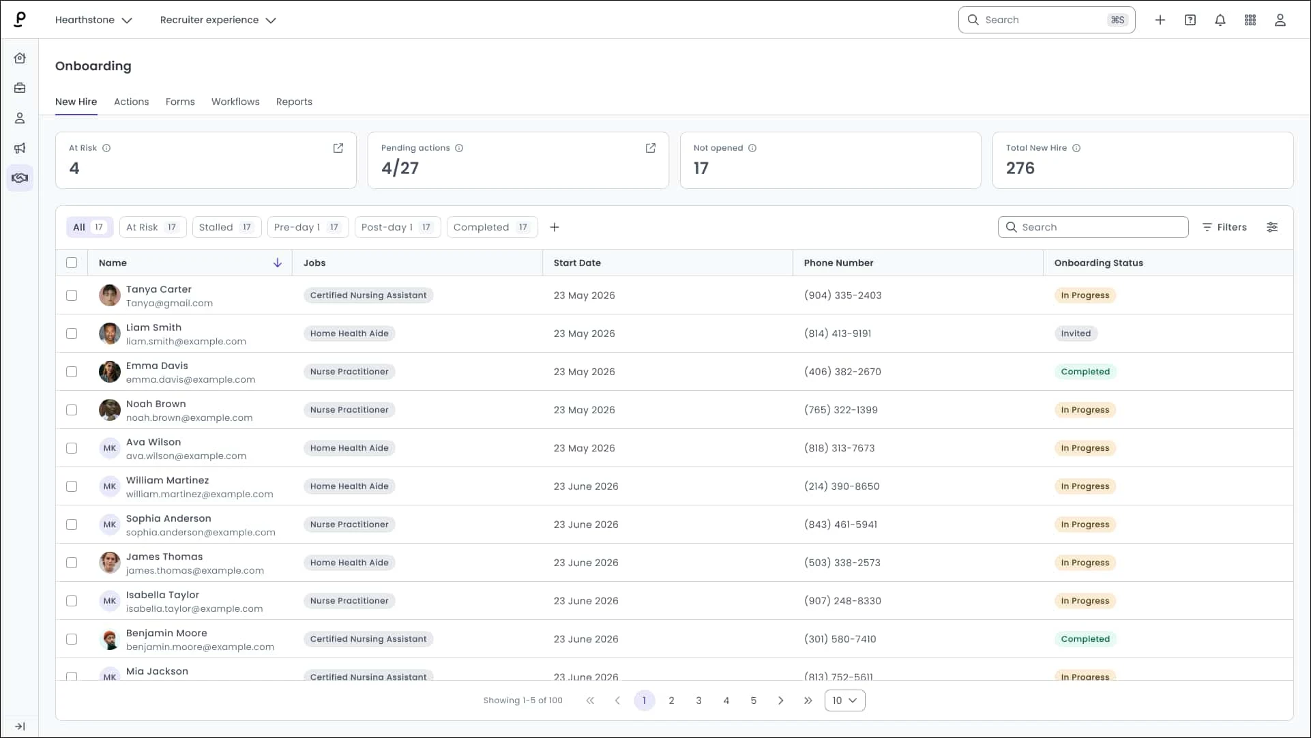Open the apps grid icon
Viewport: 1311px width, 738px height.
point(1250,20)
